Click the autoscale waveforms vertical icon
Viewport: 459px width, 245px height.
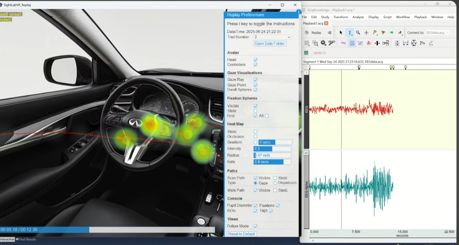coord(397,43)
